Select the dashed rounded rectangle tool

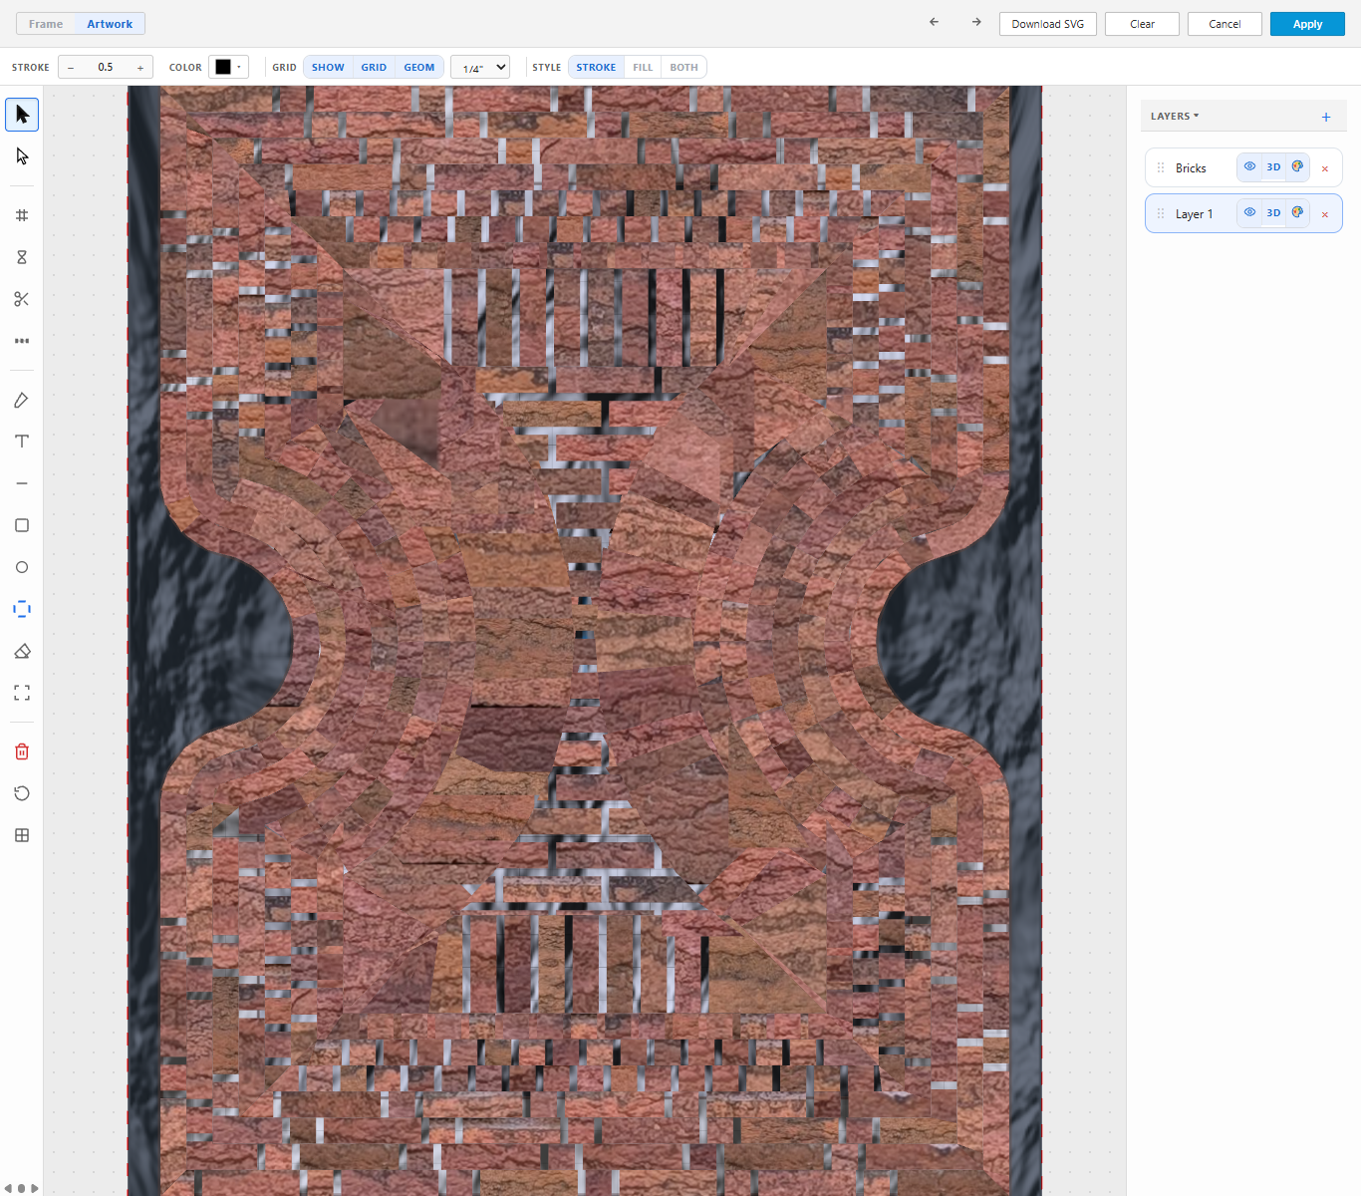click(22, 609)
